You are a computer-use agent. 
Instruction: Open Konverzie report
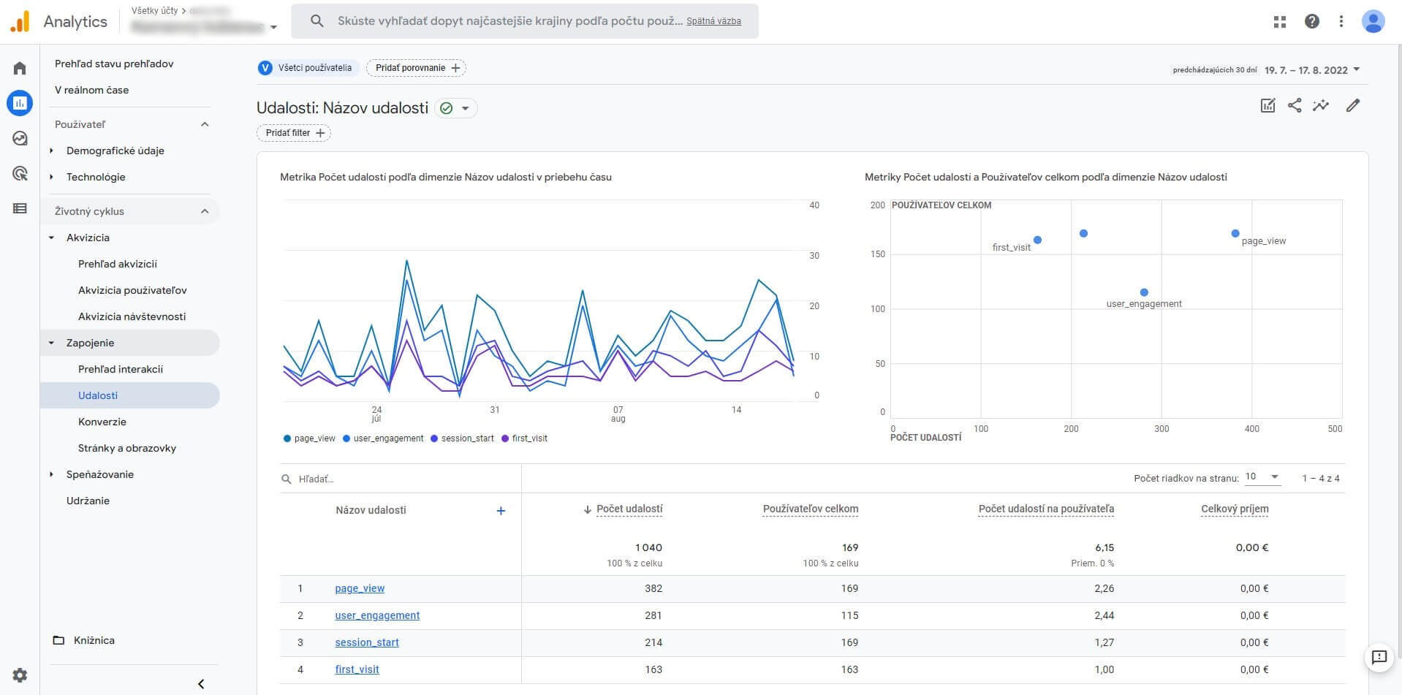click(102, 422)
